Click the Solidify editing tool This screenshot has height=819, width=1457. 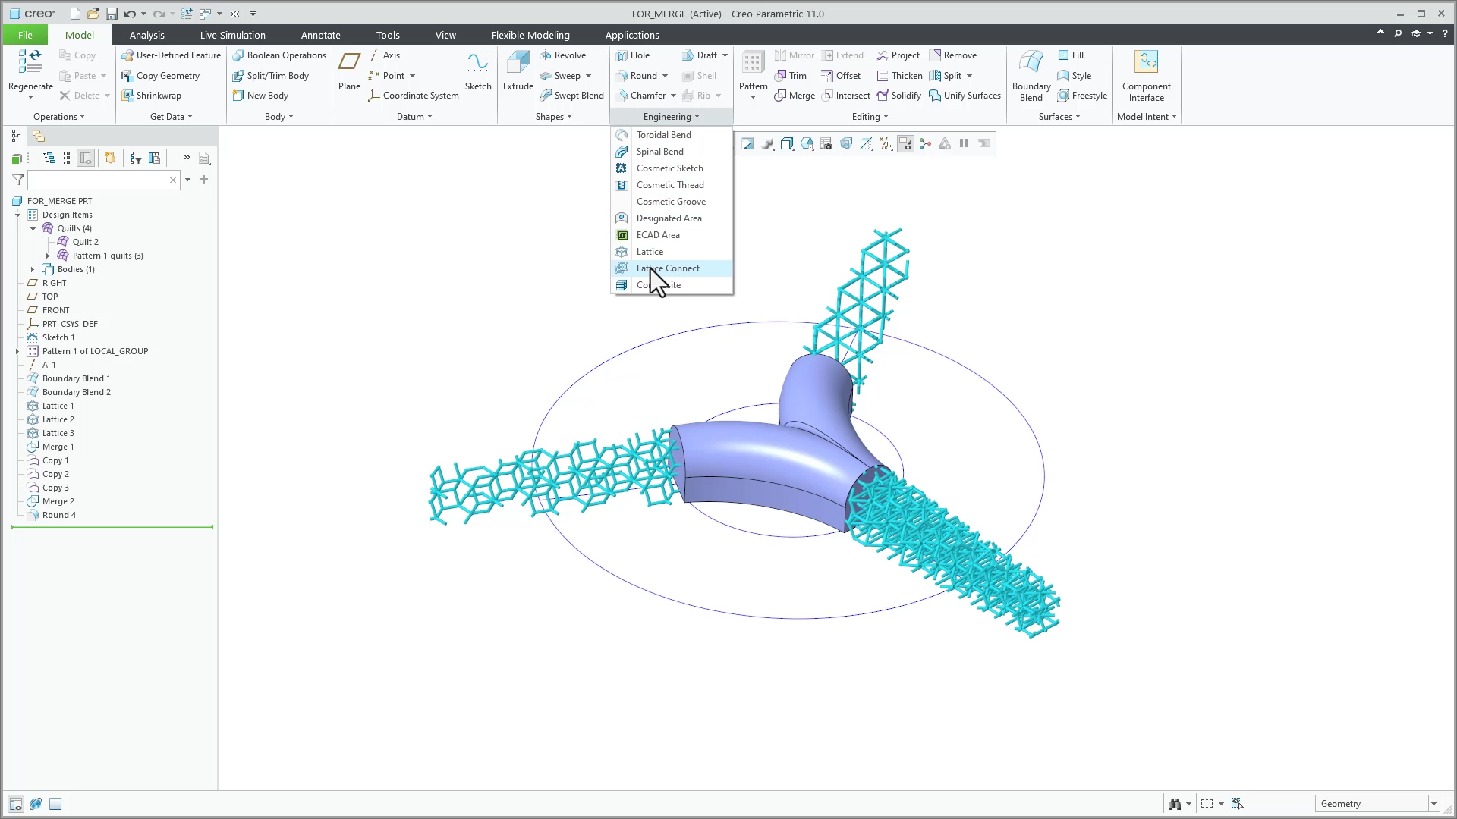point(898,96)
